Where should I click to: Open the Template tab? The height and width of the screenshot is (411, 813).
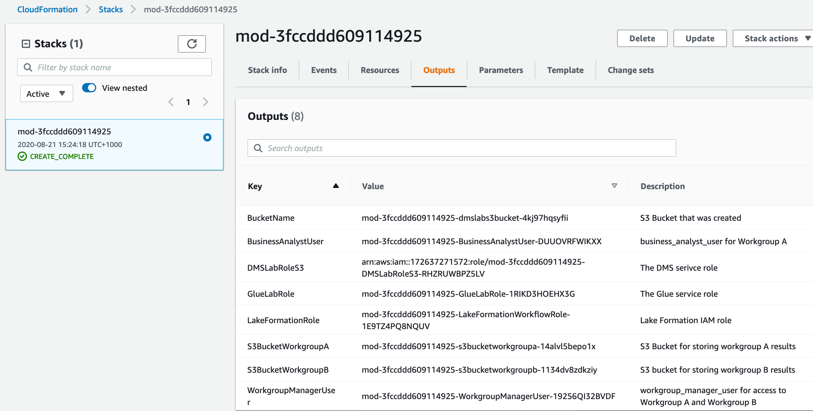point(565,70)
